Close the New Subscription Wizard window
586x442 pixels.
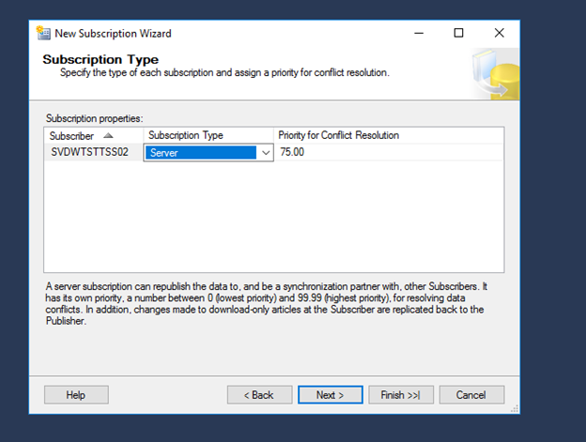[x=500, y=33]
